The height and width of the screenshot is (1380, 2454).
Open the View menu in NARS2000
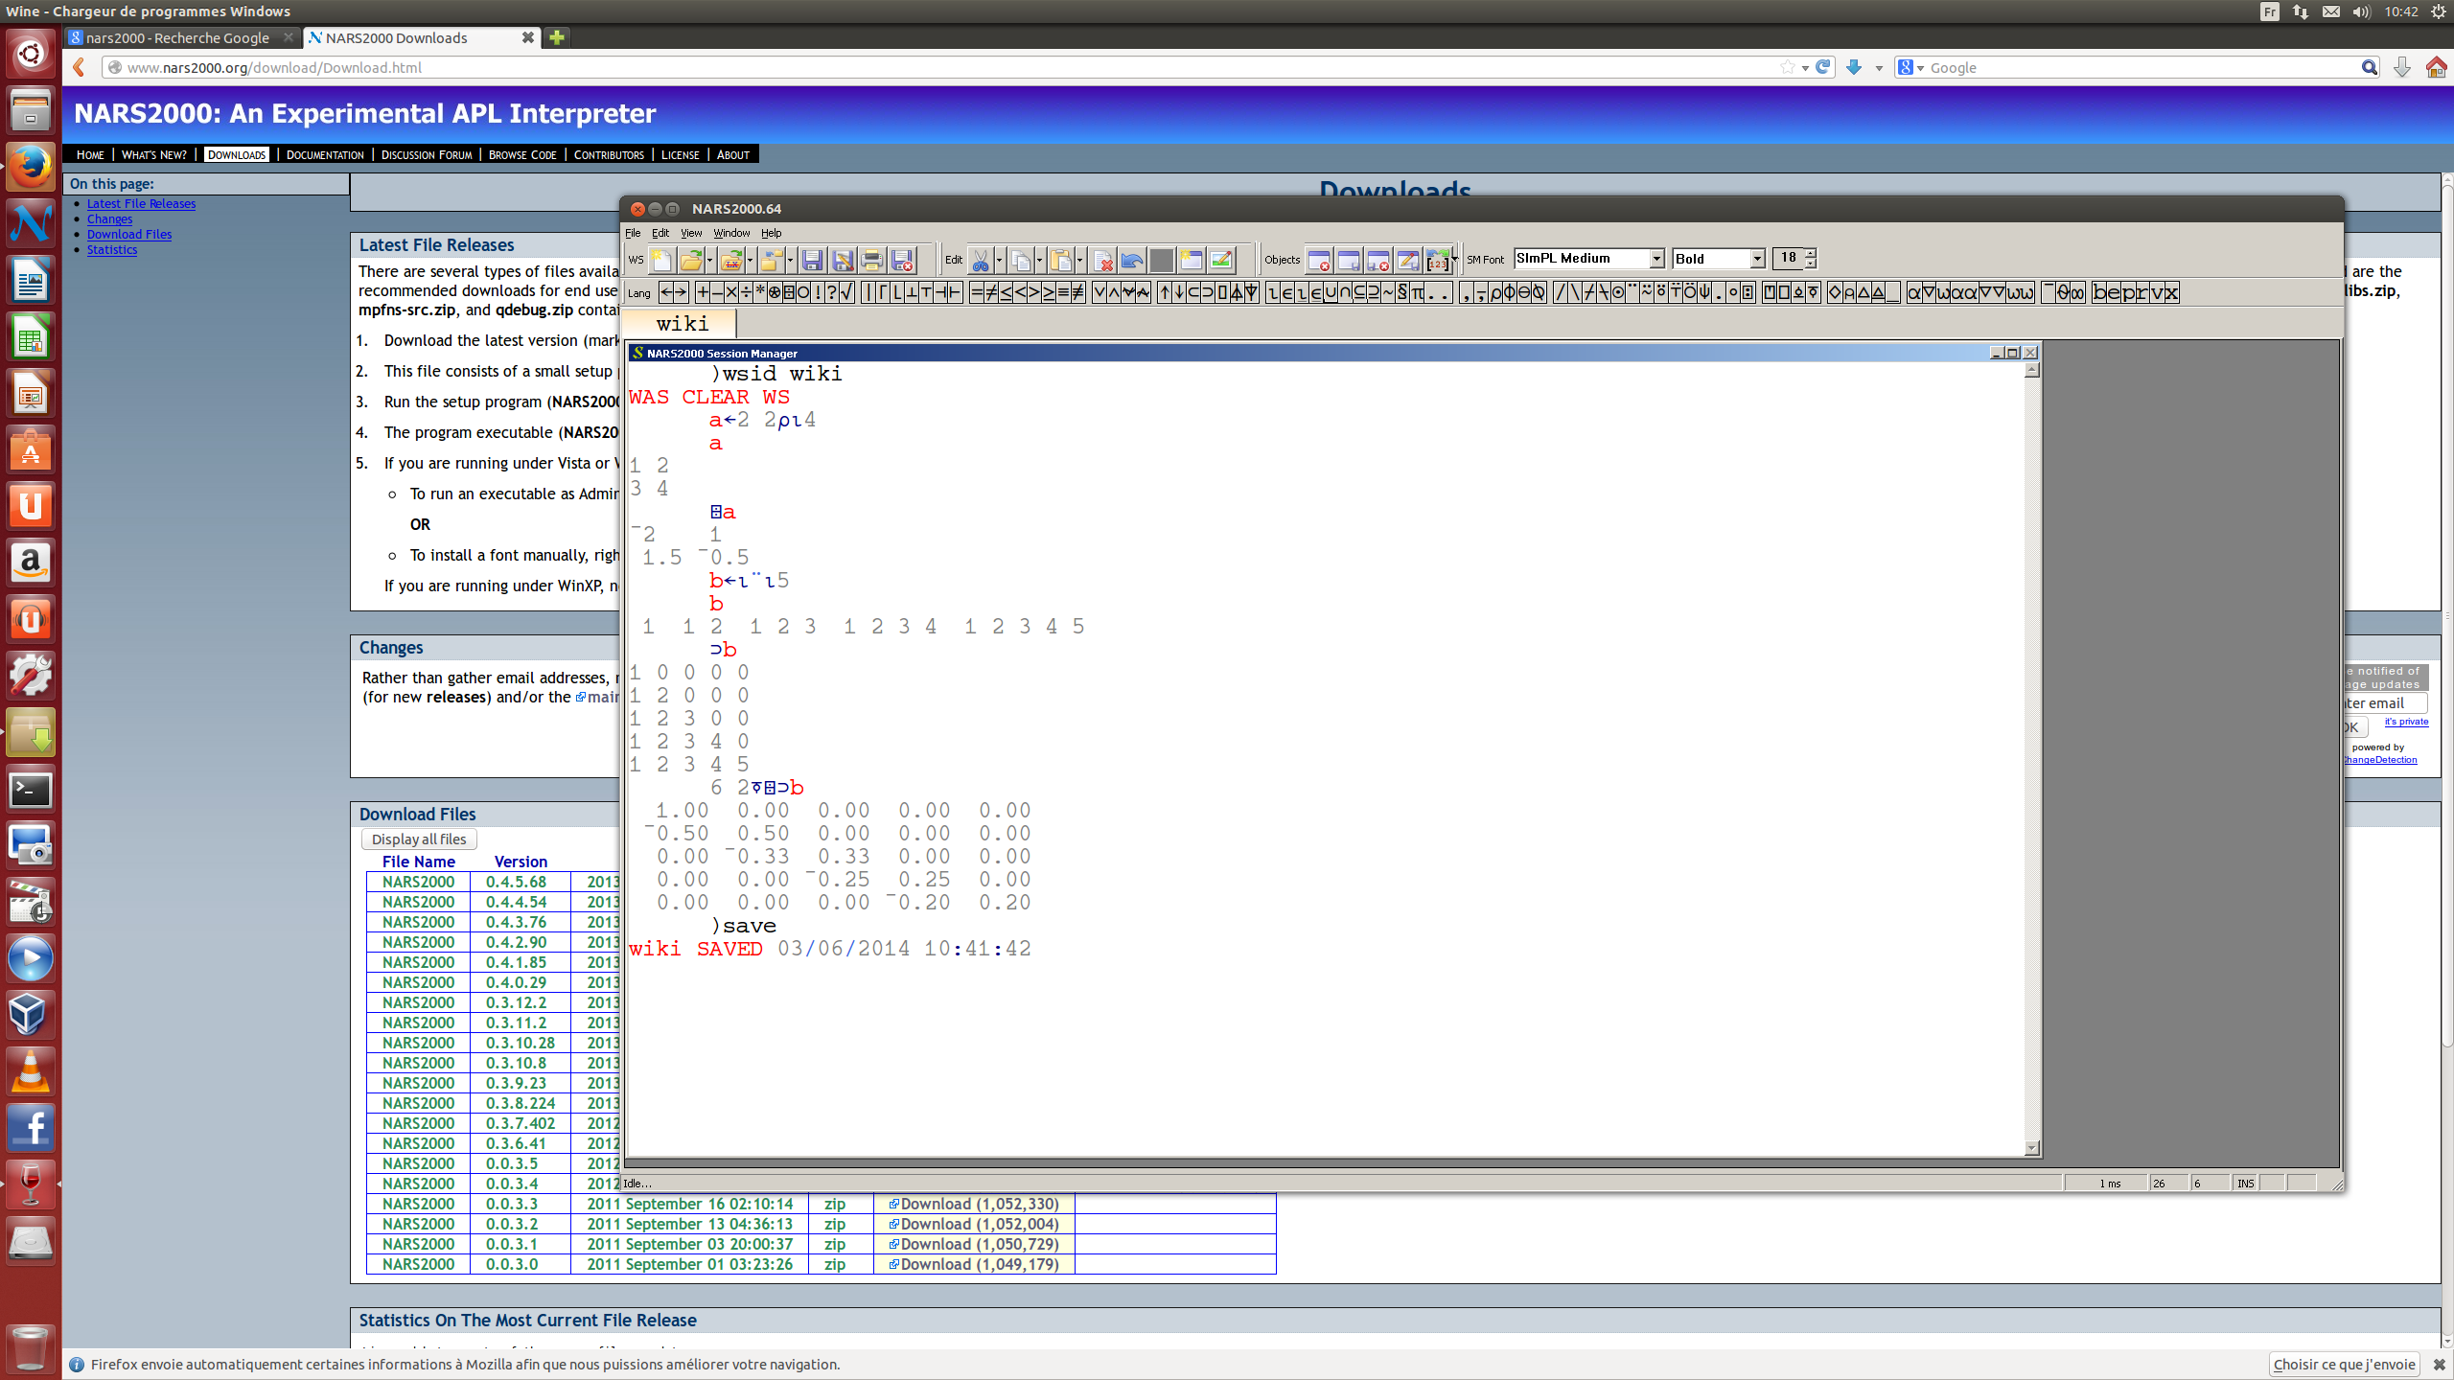[691, 233]
